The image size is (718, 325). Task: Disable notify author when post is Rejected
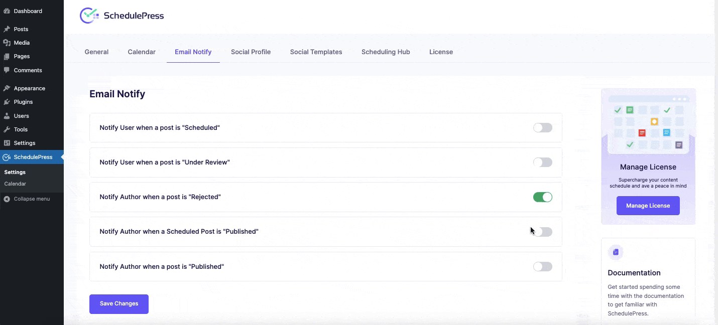click(543, 197)
